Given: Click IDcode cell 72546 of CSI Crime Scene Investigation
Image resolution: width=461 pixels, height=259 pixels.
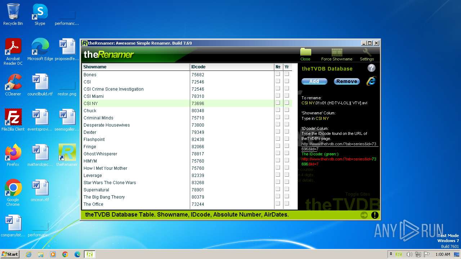Looking at the screenshot, I should pos(232,89).
